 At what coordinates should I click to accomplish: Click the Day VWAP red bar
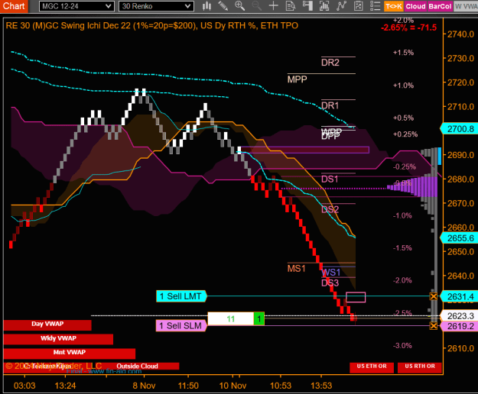47,325
